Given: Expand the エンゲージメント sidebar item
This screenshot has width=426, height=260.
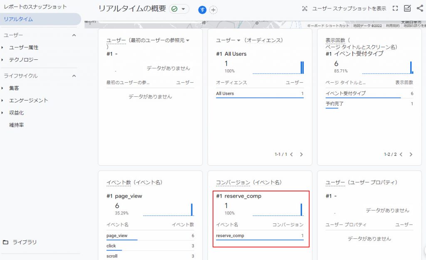Looking at the screenshot, I should click(28, 101).
